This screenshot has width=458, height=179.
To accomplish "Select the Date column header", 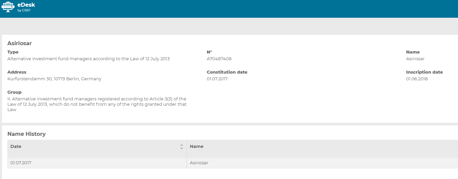I will [97, 149].
